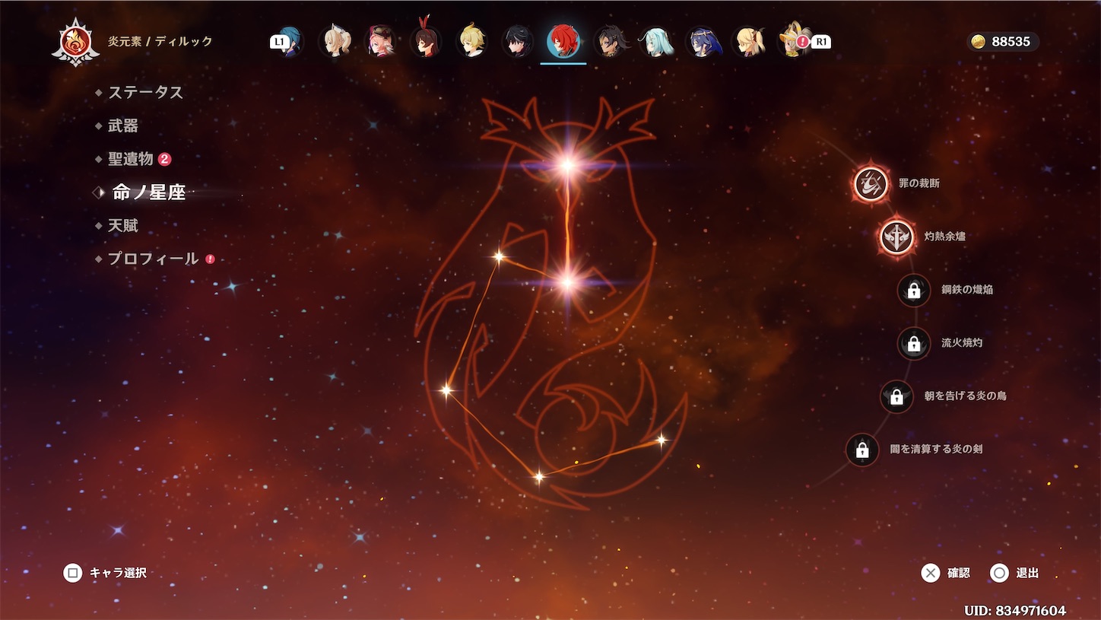This screenshot has width=1101, height=620.
Task: Click the red alert badge beside プロフィール
Action: click(210, 259)
